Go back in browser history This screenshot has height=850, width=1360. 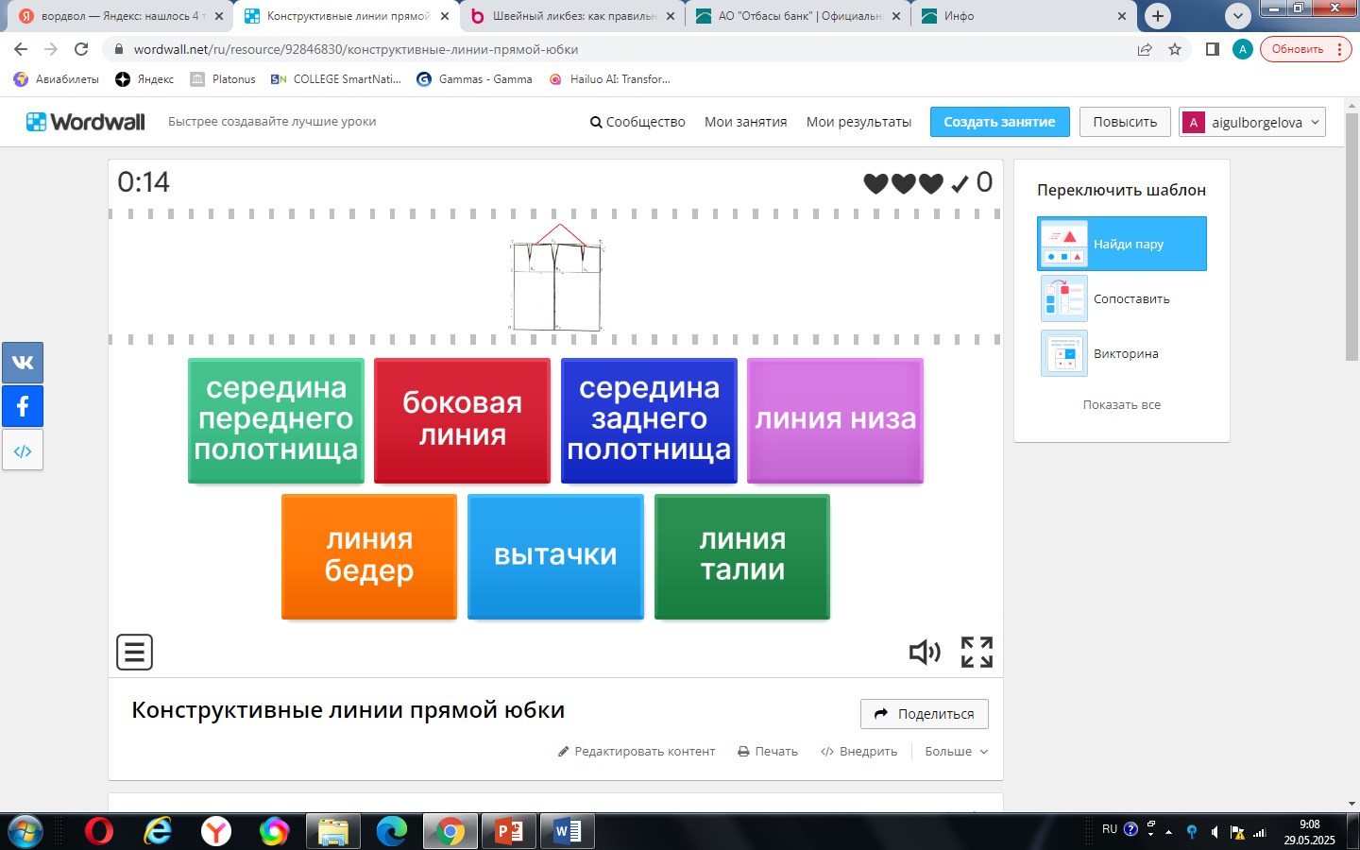coord(21,49)
